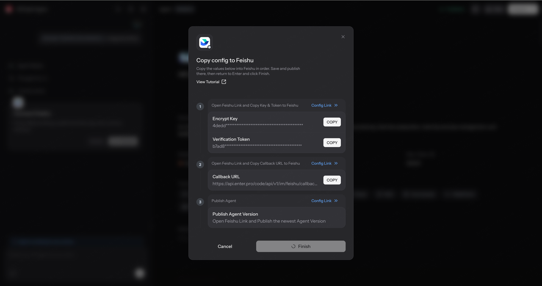
Task: Close the Copy config to Feishu dialog
Action: point(343,37)
